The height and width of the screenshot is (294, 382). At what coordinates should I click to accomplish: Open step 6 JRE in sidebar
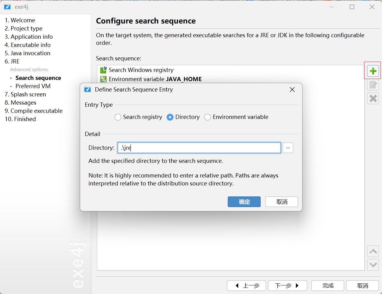[12, 62]
